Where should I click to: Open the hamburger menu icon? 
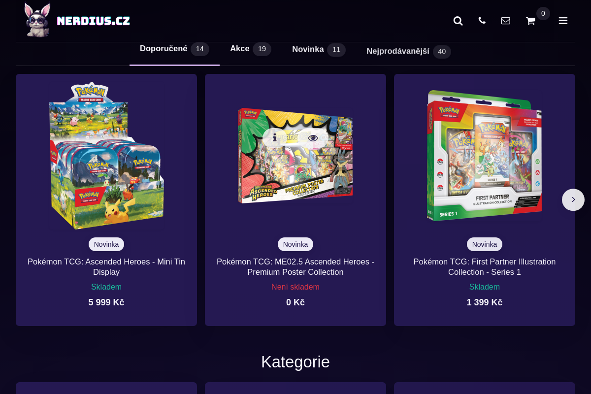coord(563,21)
